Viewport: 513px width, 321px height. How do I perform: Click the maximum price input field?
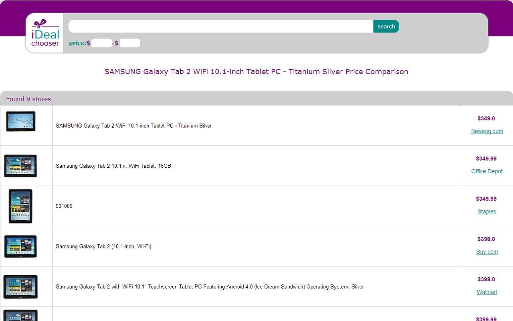pos(130,43)
